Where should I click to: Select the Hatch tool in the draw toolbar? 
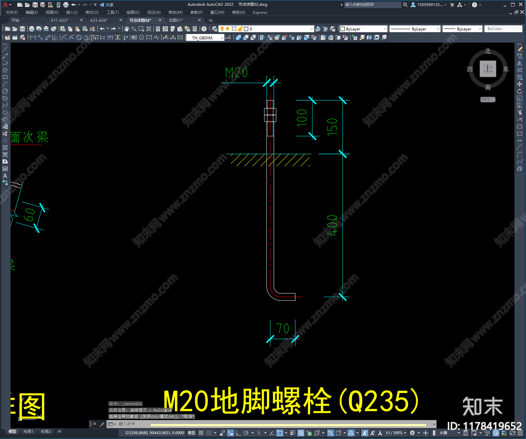pyautogui.click(x=5, y=147)
